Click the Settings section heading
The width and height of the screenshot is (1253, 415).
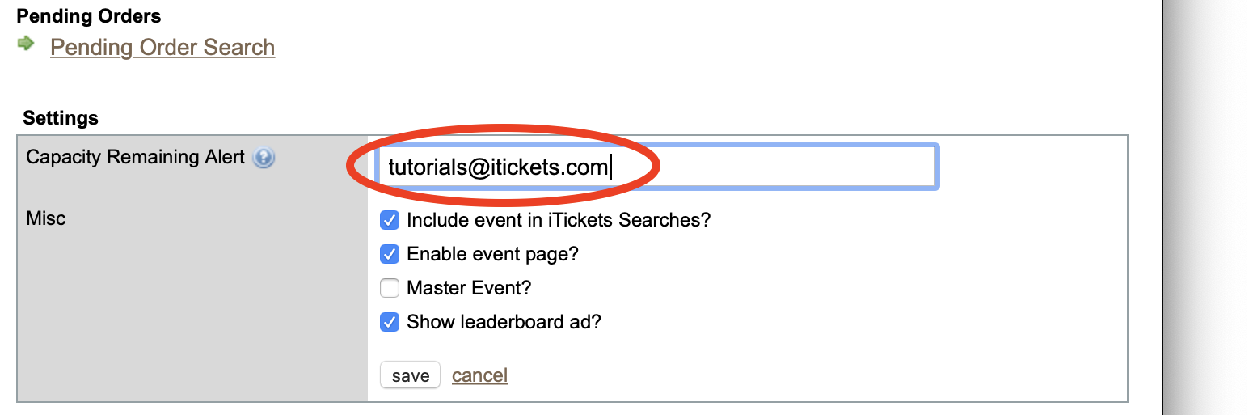pos(61,118)
